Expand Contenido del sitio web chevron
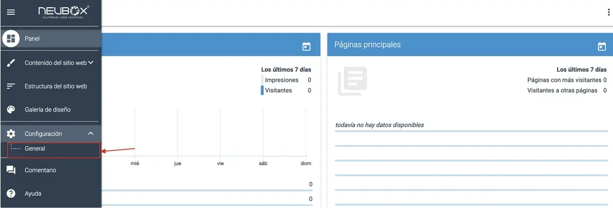 [90, 62]
